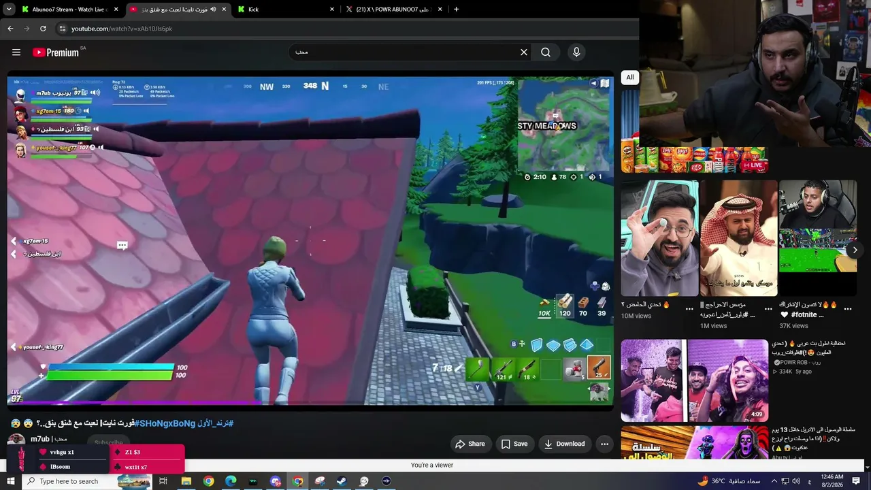Switch to the Kick tab
Viewport: 871px width, 490px height.
tap(286, 10)
